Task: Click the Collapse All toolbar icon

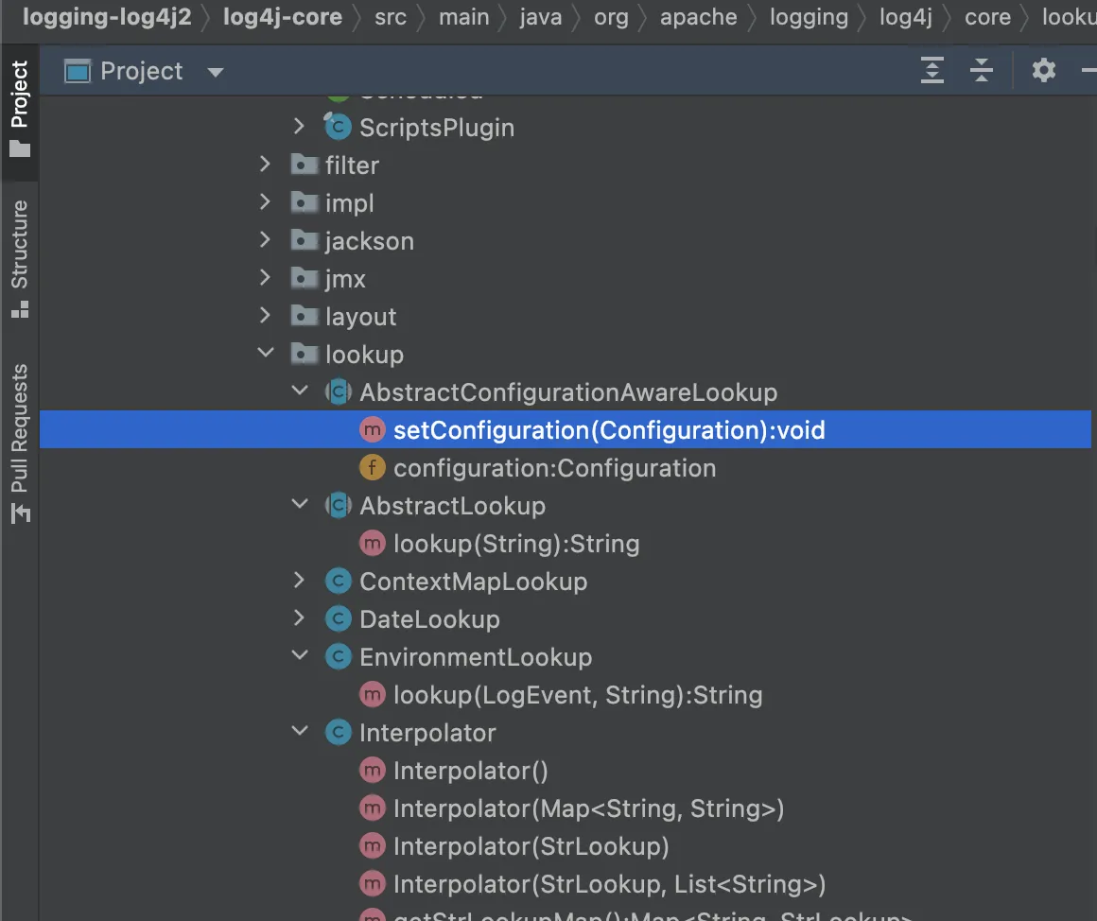Action: [x=982, y=71]
